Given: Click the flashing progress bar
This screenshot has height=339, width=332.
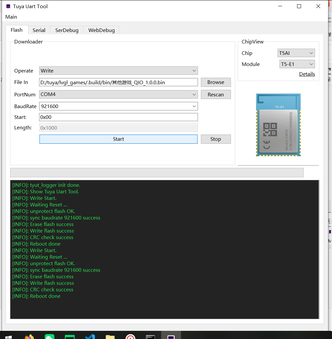Looking at the screenshot, I should [157, 172].
